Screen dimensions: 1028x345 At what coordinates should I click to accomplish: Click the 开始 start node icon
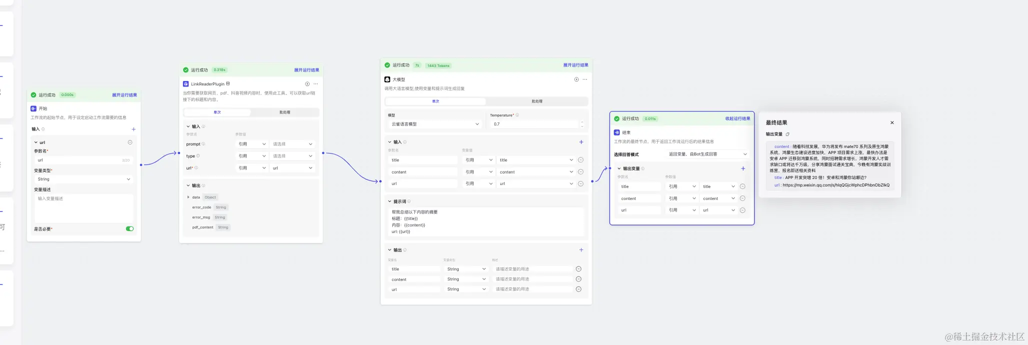pyautogui.click(x=34, y=108)
